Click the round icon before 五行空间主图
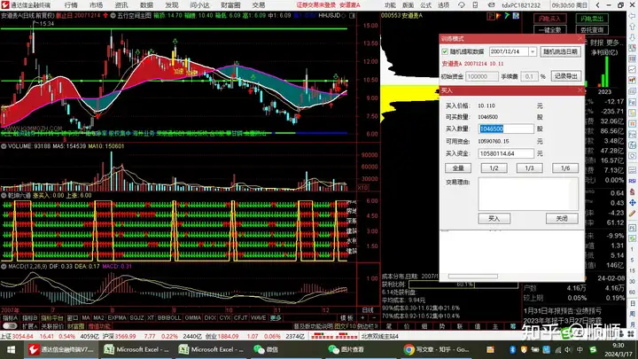 113,15
